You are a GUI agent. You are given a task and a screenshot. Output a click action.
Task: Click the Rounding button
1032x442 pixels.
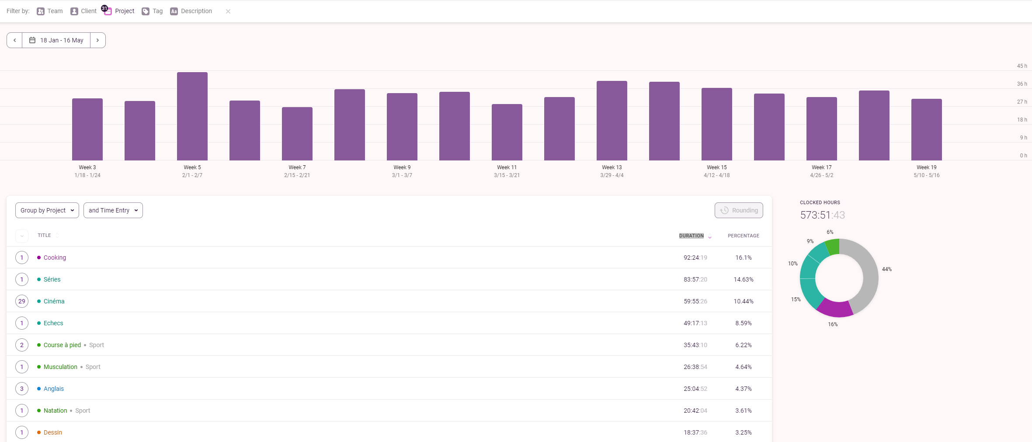739,210
